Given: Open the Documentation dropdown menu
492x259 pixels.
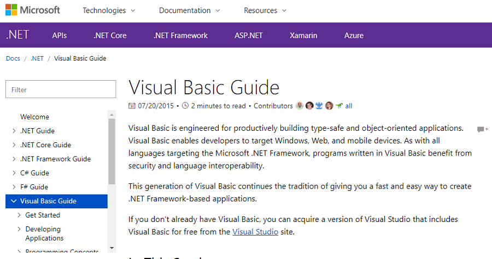Looking at the screenshot, I should point(190,10).
